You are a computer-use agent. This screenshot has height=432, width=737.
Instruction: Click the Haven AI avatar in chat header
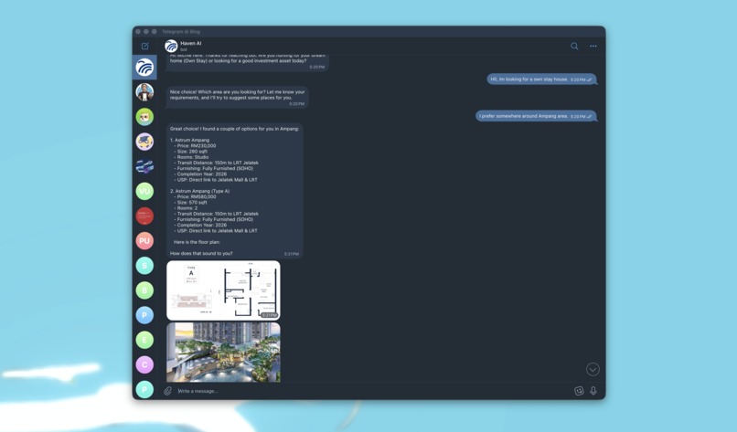pyautogui.click(x=171, y=46)
